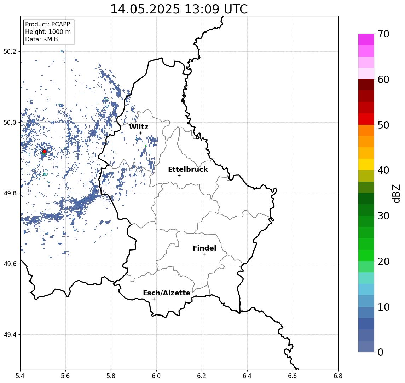Click the red radar location marker

click(45, 152)
